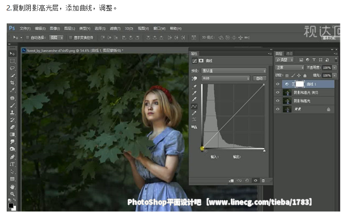
Task: Open the layer filter type dropdown
Action: click(x=284, y=60)
